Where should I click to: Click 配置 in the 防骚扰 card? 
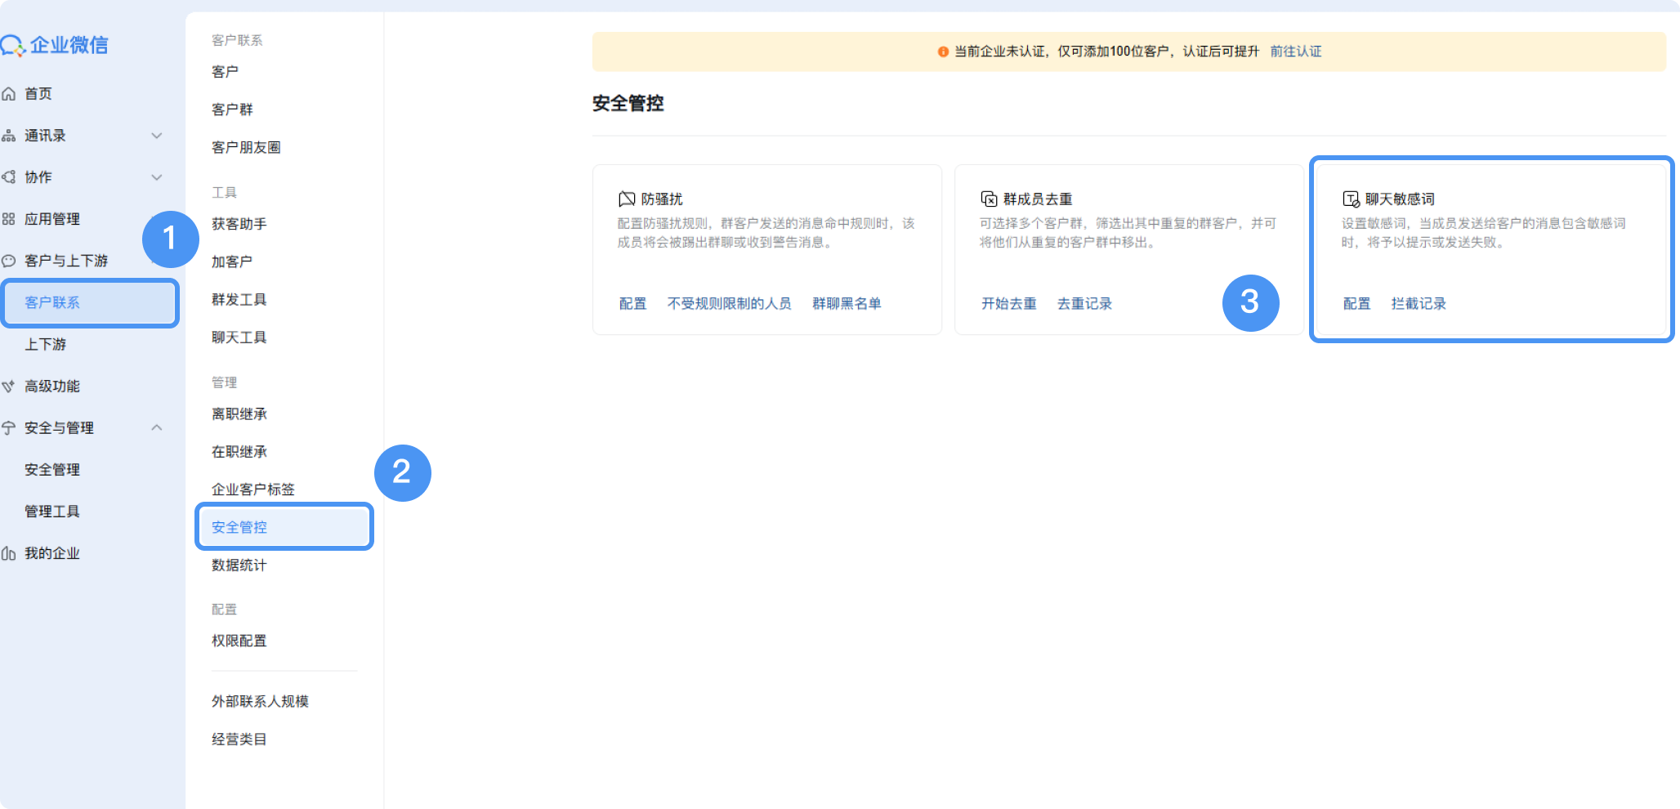[x=632, y=304]
